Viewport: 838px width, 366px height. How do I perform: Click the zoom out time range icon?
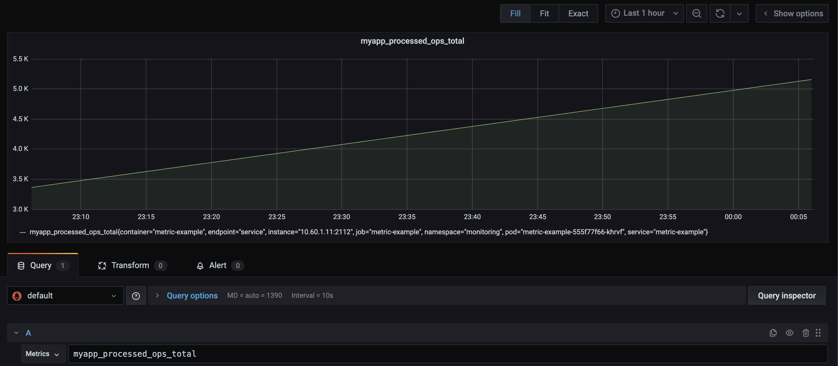(696, 13)
